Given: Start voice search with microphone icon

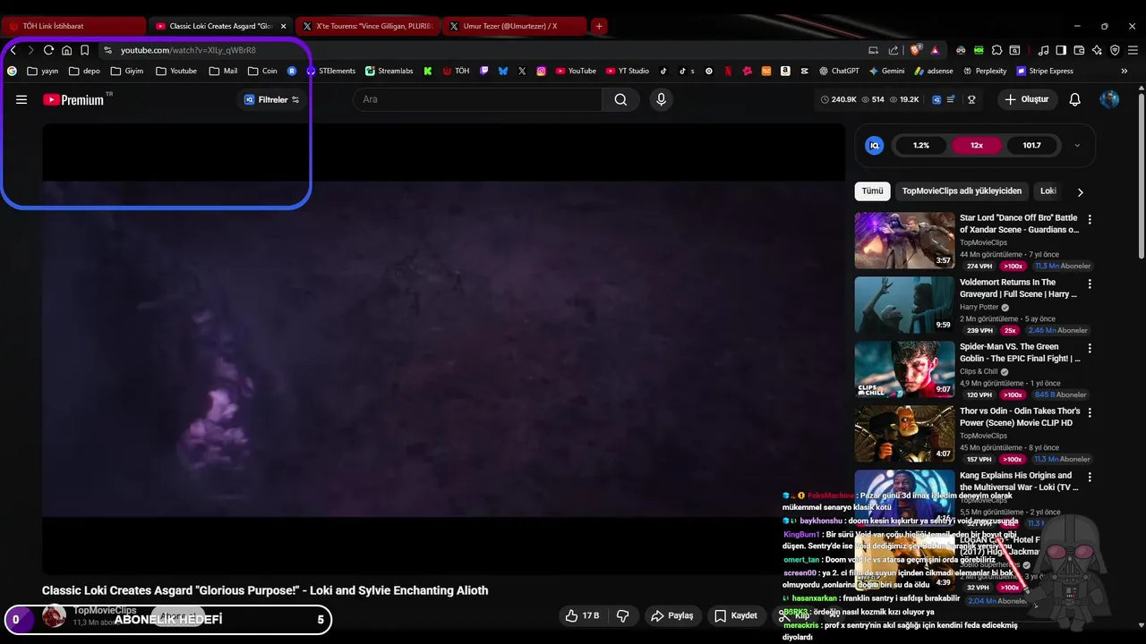Looking at the screenshot, I should point(661,99).
